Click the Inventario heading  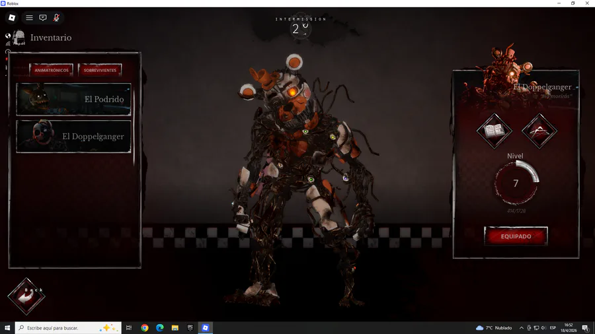pyautogui.click(x=51, y=38)
